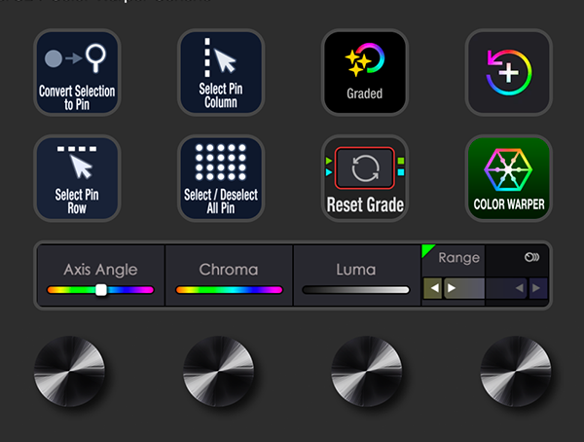Click the Range right arrow button
The width and height of the screenshot is (584, 442).
452,288
